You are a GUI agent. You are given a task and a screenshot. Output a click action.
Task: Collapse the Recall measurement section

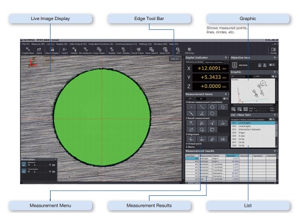tap(187, 118)
